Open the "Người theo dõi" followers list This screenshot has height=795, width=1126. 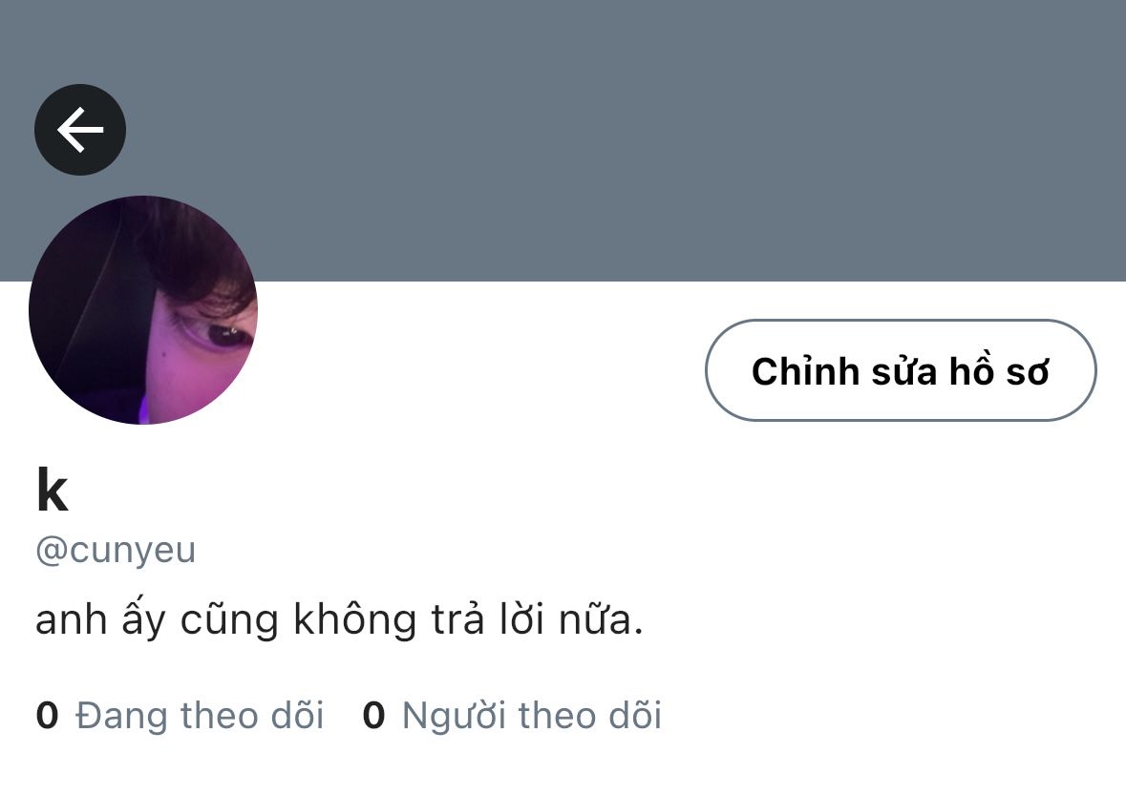tap(512, 716)
